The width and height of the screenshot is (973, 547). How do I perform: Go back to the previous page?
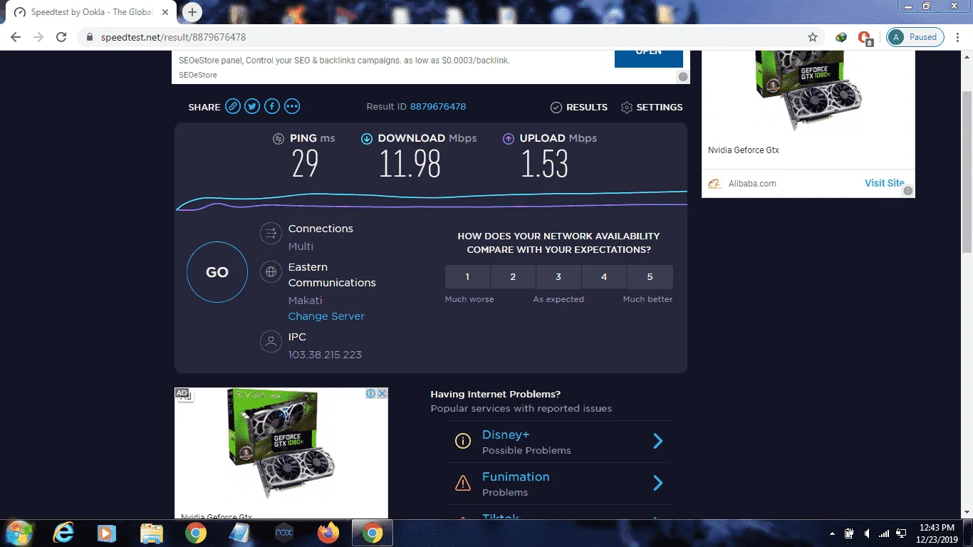pyautogui.click(x=16, y=37)
